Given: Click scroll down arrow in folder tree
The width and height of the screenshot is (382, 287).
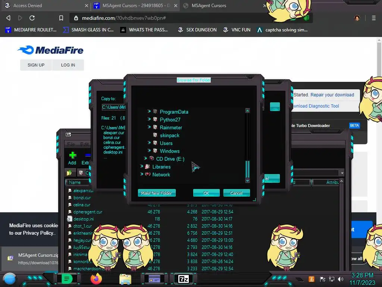Looking at the screenshot, I should click(x=248, y=180).
